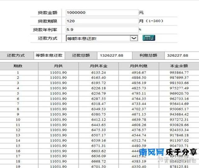Screen dimensions: 199x168
Task: Click the 贷款年利率 label
Action: [45, 30]
